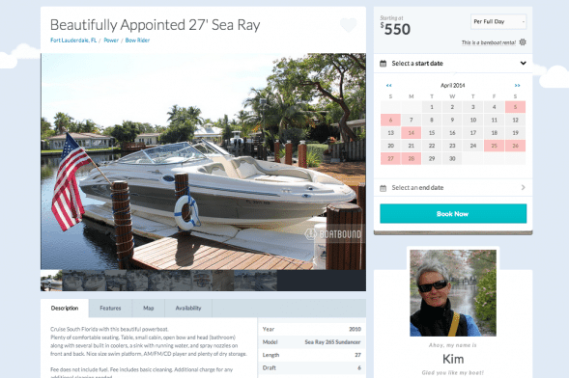Click the Book Now button
Image resolution: width=569 pixels, height=378 pixels.
pyautogui.click(x=453, y=214)
